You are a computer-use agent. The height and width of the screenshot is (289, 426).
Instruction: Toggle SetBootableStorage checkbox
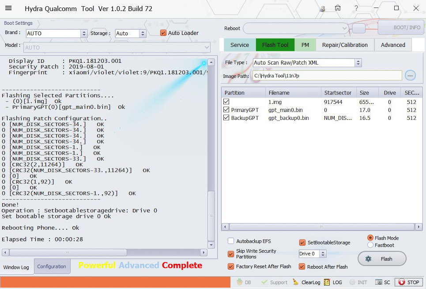pyautogui.click(x=302, y=243)
